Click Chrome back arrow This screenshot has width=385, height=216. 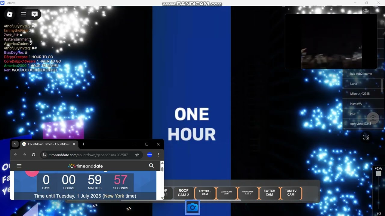click(16, 155)
